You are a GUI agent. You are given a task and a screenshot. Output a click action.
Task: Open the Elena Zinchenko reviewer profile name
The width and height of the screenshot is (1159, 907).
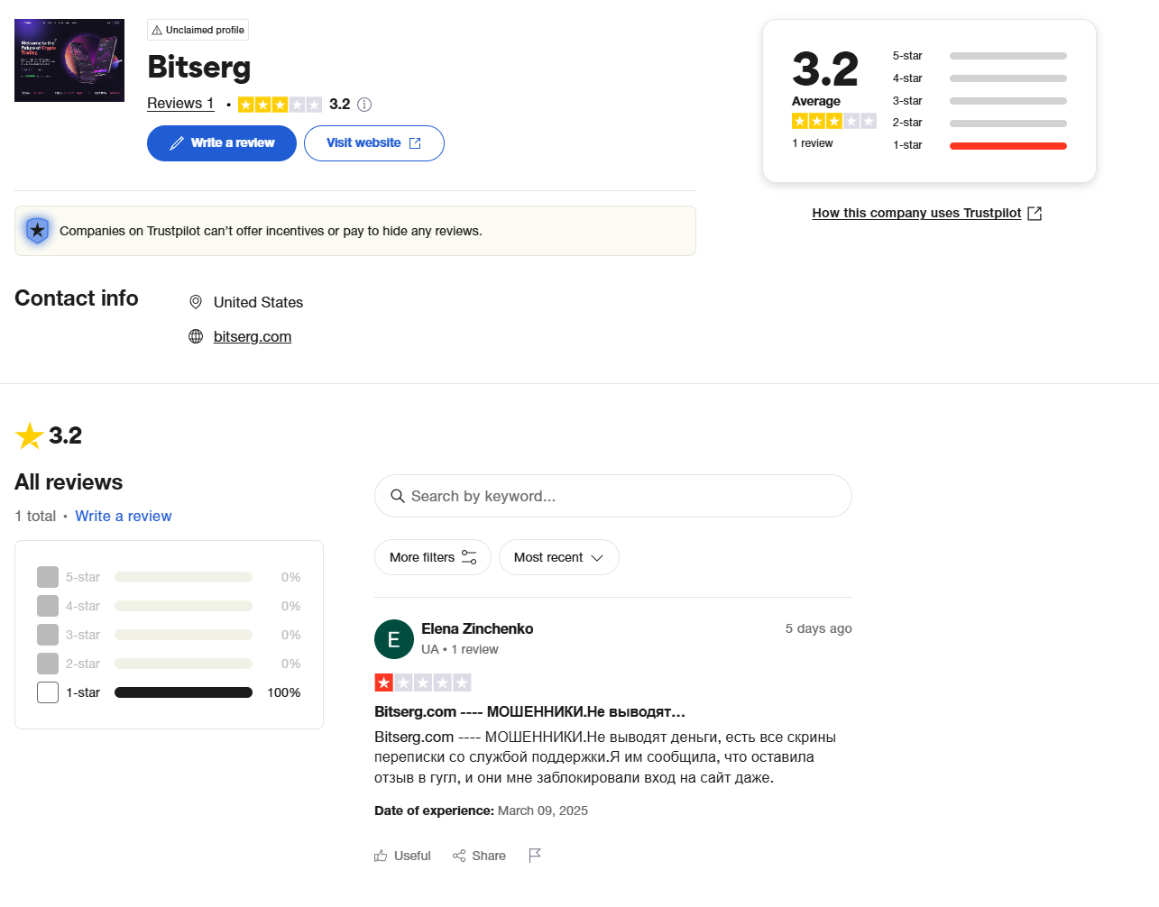(x=477, y=628)
